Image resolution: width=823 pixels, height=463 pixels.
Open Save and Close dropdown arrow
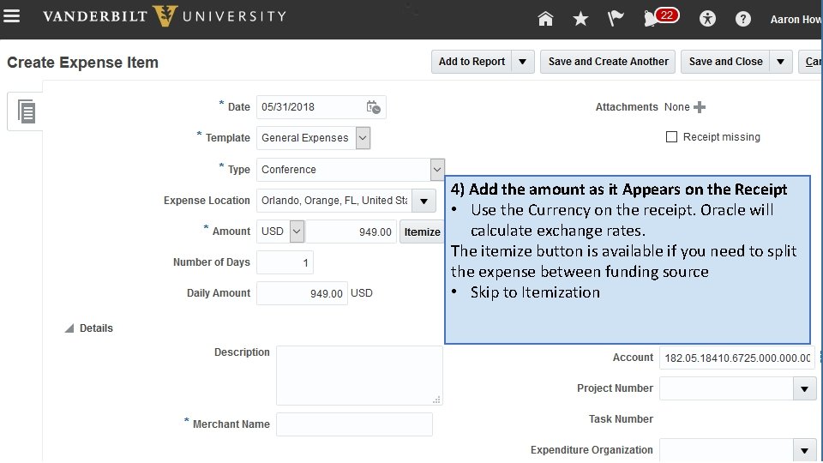click(780, 62)
